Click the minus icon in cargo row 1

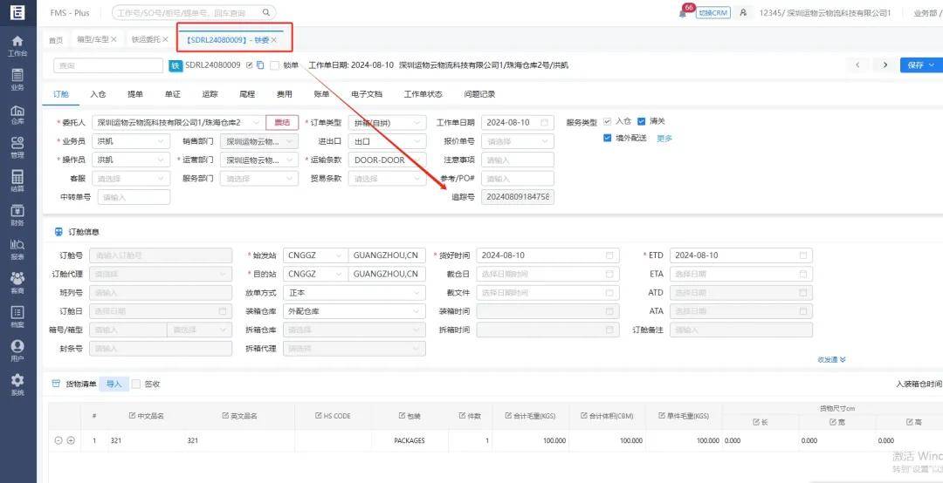coord(59,440)
